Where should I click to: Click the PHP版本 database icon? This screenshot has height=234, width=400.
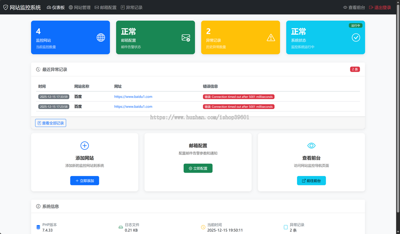tap(38, 227)
